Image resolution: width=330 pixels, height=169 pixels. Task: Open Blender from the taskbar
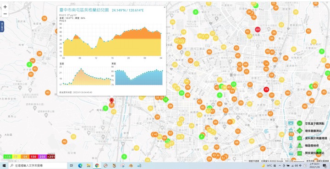click(x=131, y=165)
